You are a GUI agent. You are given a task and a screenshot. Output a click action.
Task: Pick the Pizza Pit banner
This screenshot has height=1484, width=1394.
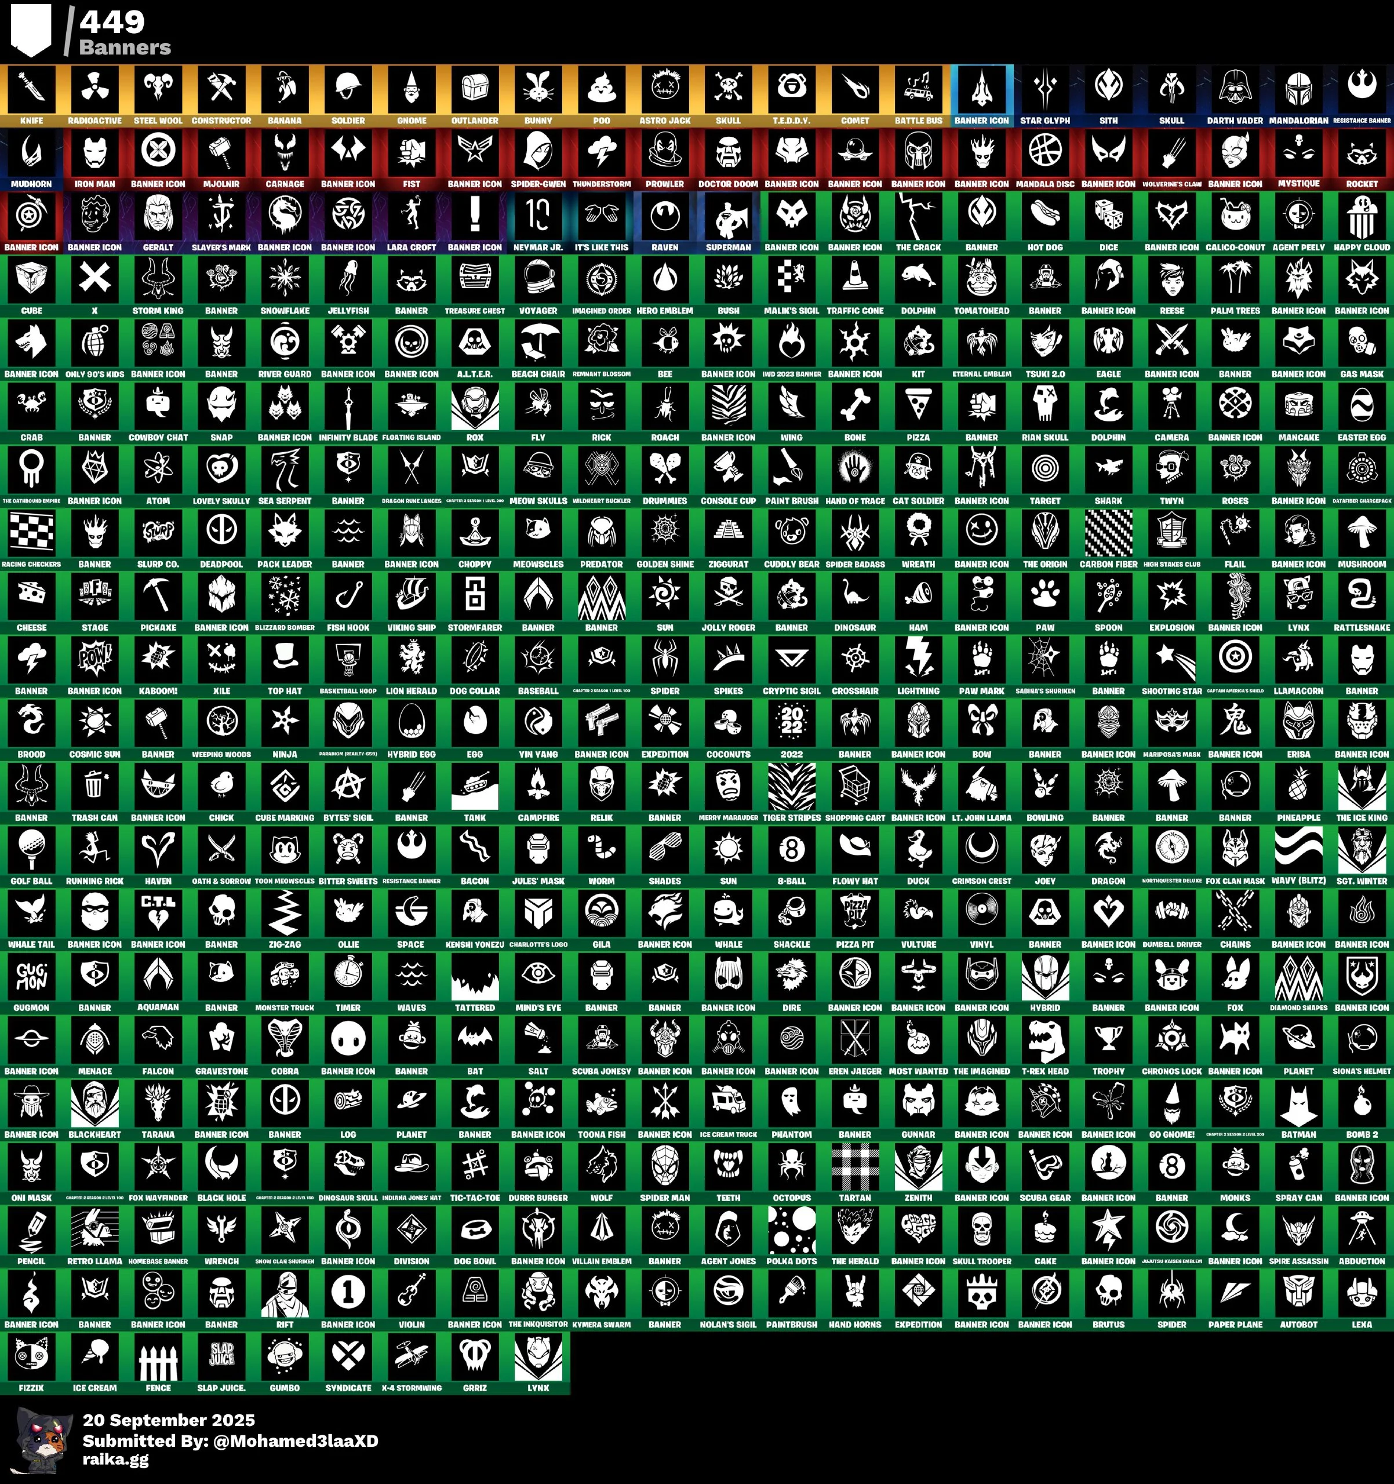point(855,913)
